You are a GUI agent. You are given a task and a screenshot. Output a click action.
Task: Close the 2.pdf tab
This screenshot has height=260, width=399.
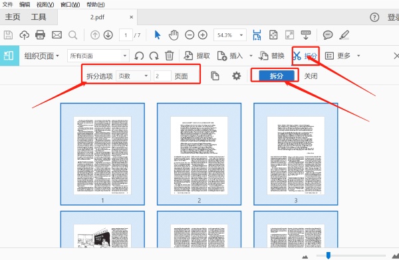tap(131, 17)
